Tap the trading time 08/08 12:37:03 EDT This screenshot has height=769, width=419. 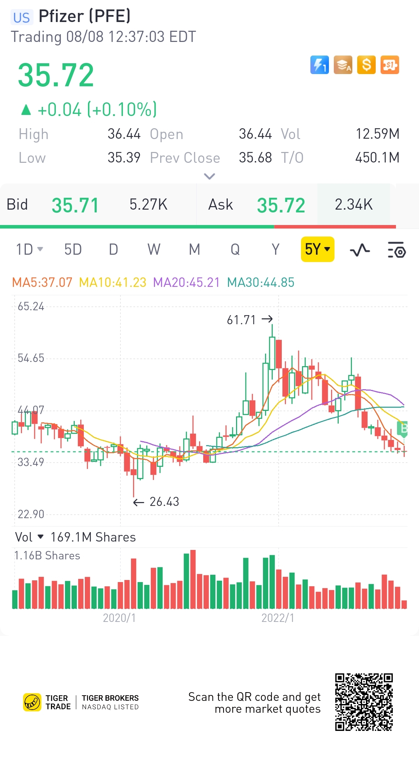coord(131,37)
